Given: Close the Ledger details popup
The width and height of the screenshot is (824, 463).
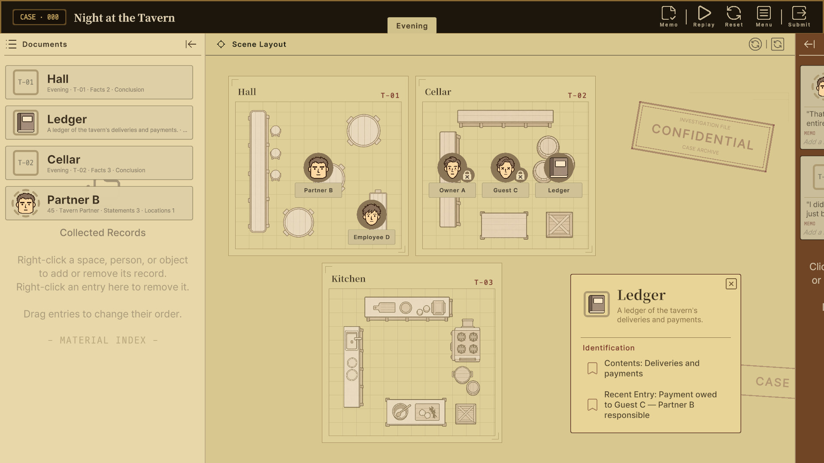Looking at the screenshot, I should click(731, 284).
